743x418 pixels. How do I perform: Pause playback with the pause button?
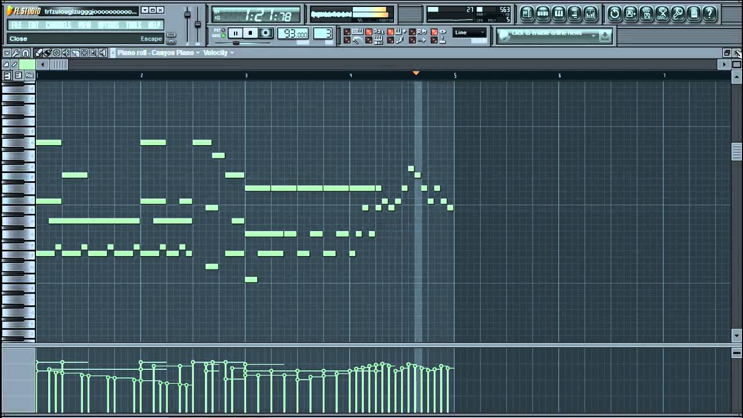coord(235,33)
